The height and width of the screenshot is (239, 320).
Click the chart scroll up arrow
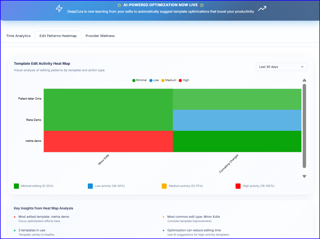(304, 80)
